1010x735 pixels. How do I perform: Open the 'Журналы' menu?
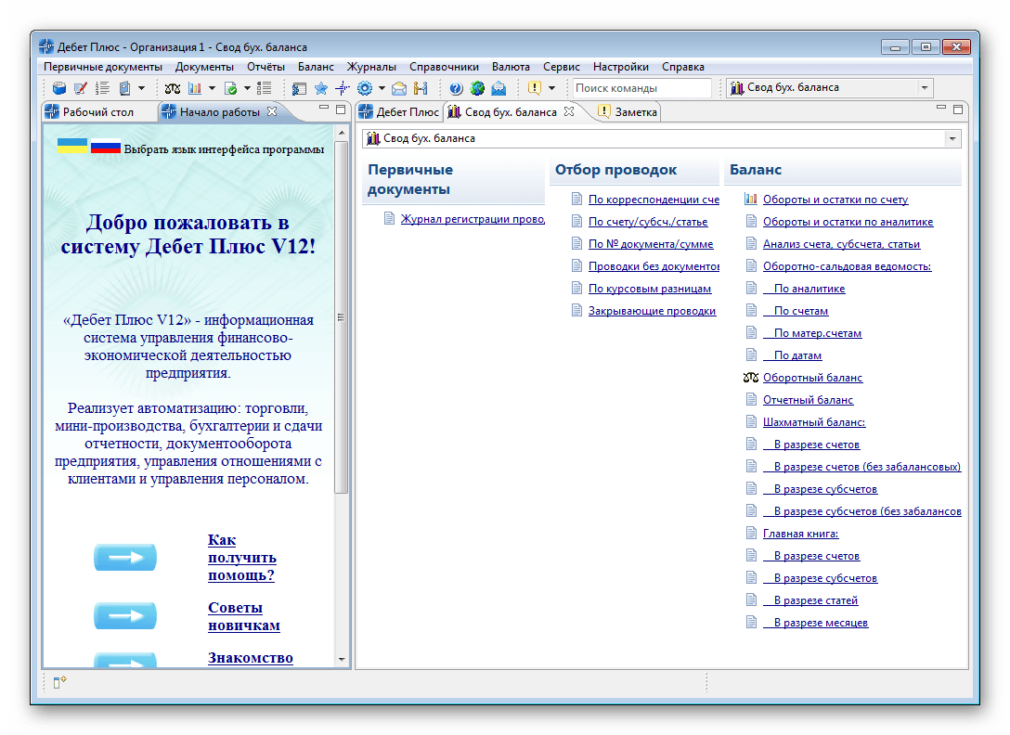pyautogui.click(x=371, y=67)
